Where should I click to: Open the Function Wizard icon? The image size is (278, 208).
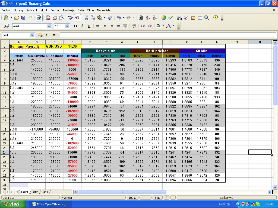pyautogui.click(x=40, y=35)
